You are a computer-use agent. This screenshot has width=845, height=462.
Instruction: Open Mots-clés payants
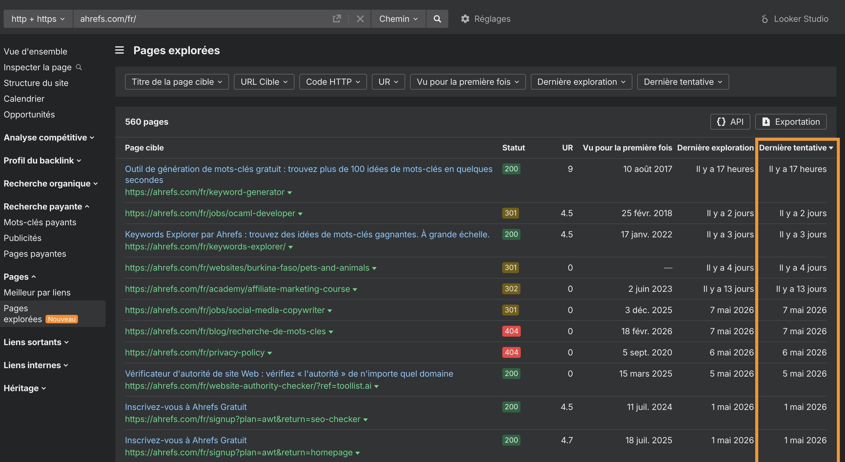coord(40,222)
